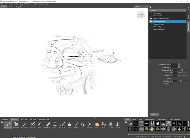Viewport: 190px width, 138px height.
Task: Disable Ambient Occlusion filter circle
Action: pos(151,21)
